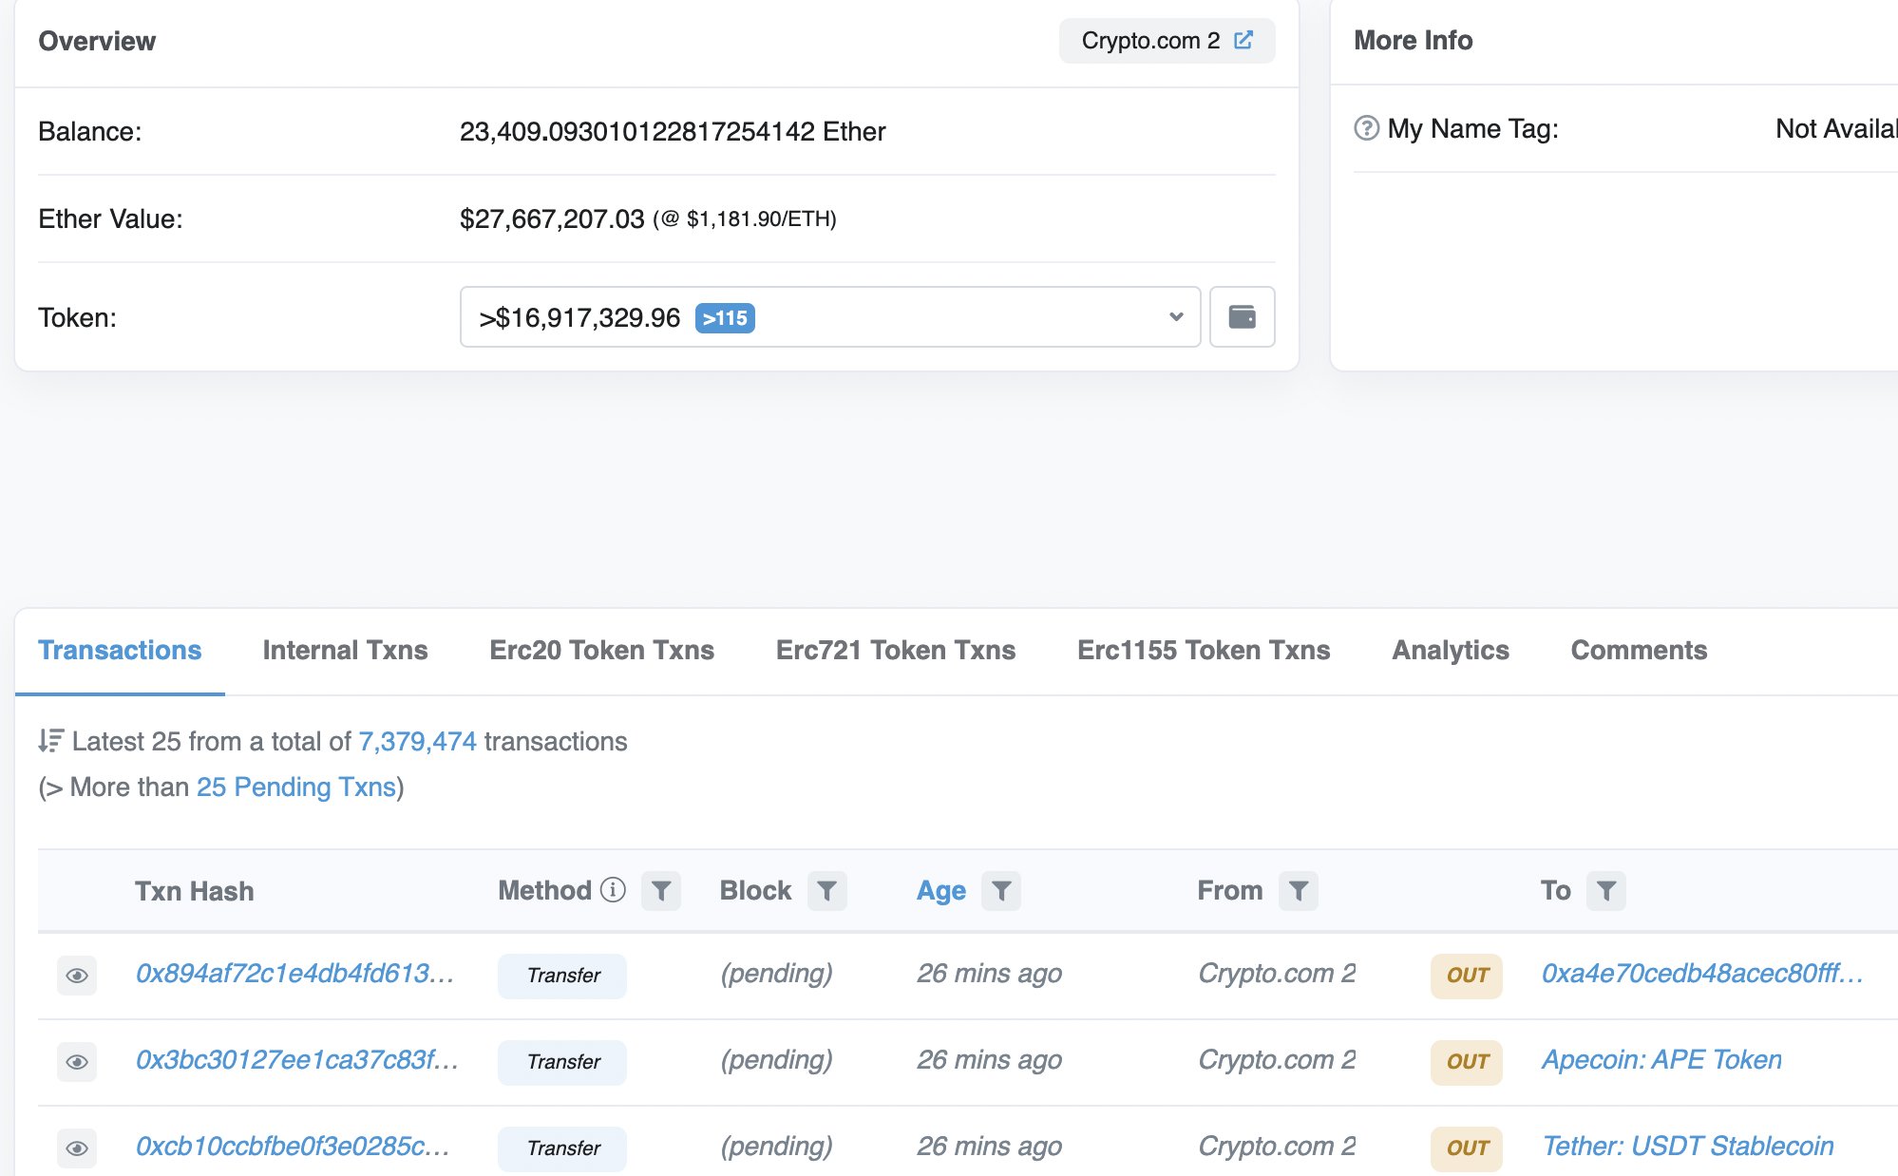Show details of second transaction with eye icon
The height and width of the screenshot is (1176, 1898).
pos(77,1061)
